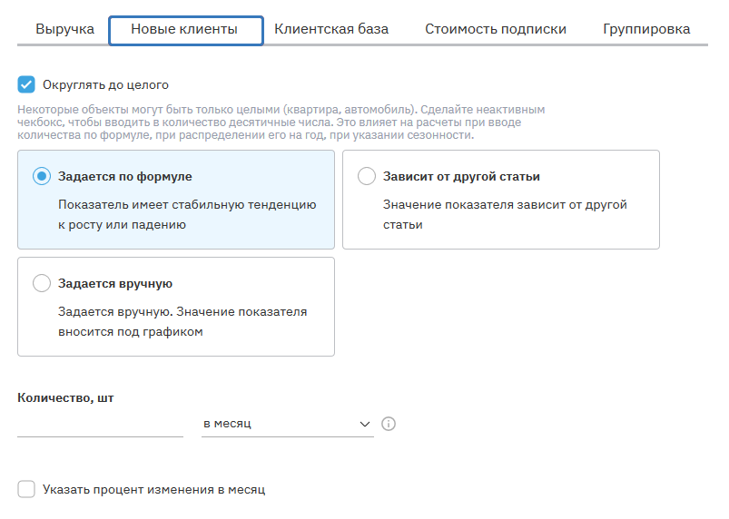Click the «Значение показателя вносится под графиком» card text

pos(182,321)
